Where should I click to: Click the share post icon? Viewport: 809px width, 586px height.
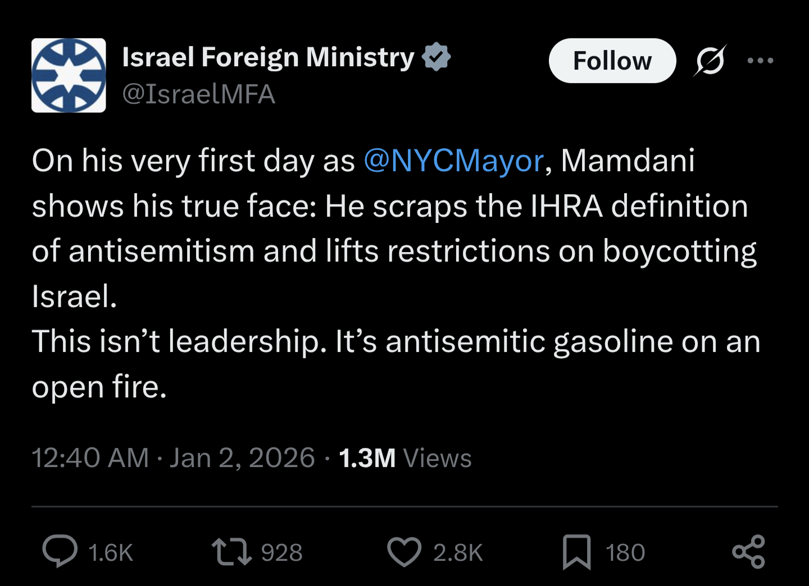point(748,552)
